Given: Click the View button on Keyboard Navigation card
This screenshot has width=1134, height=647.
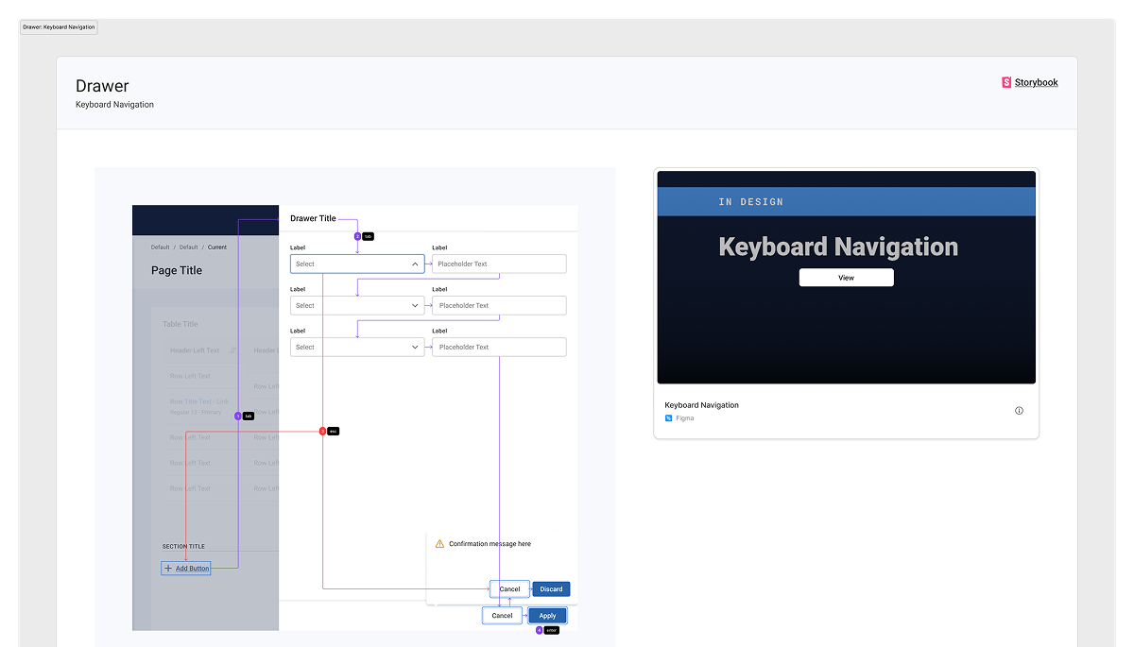Looking at the screenshot, I should pyautogui.click(x=846, y=278).
